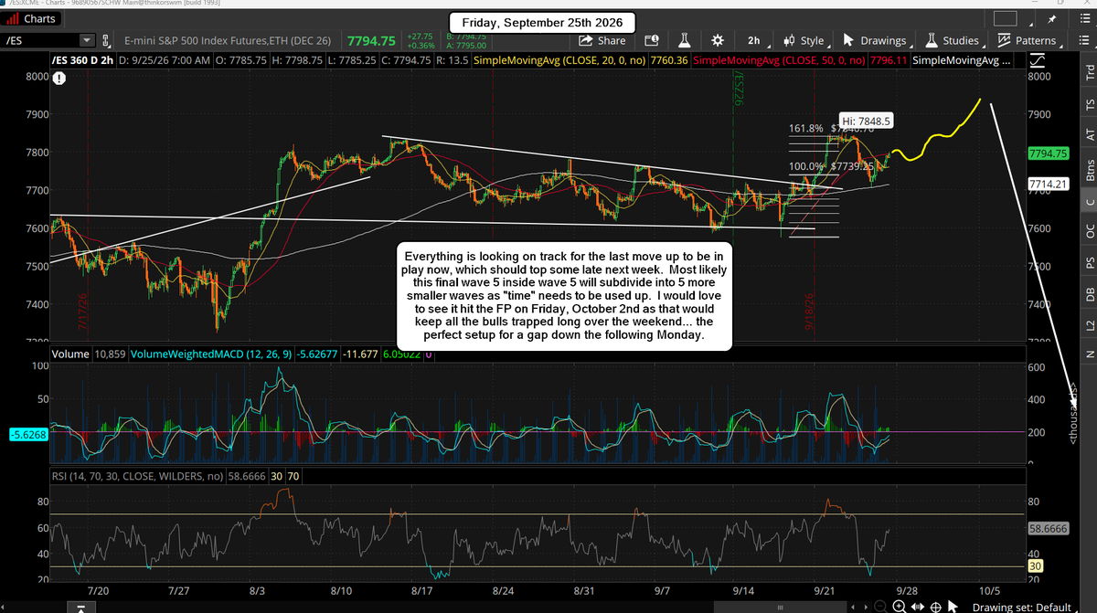1097x613 pixels.
Task: Click the flask (thinkLog) icon in toolbar
Action: pos(685,40)
